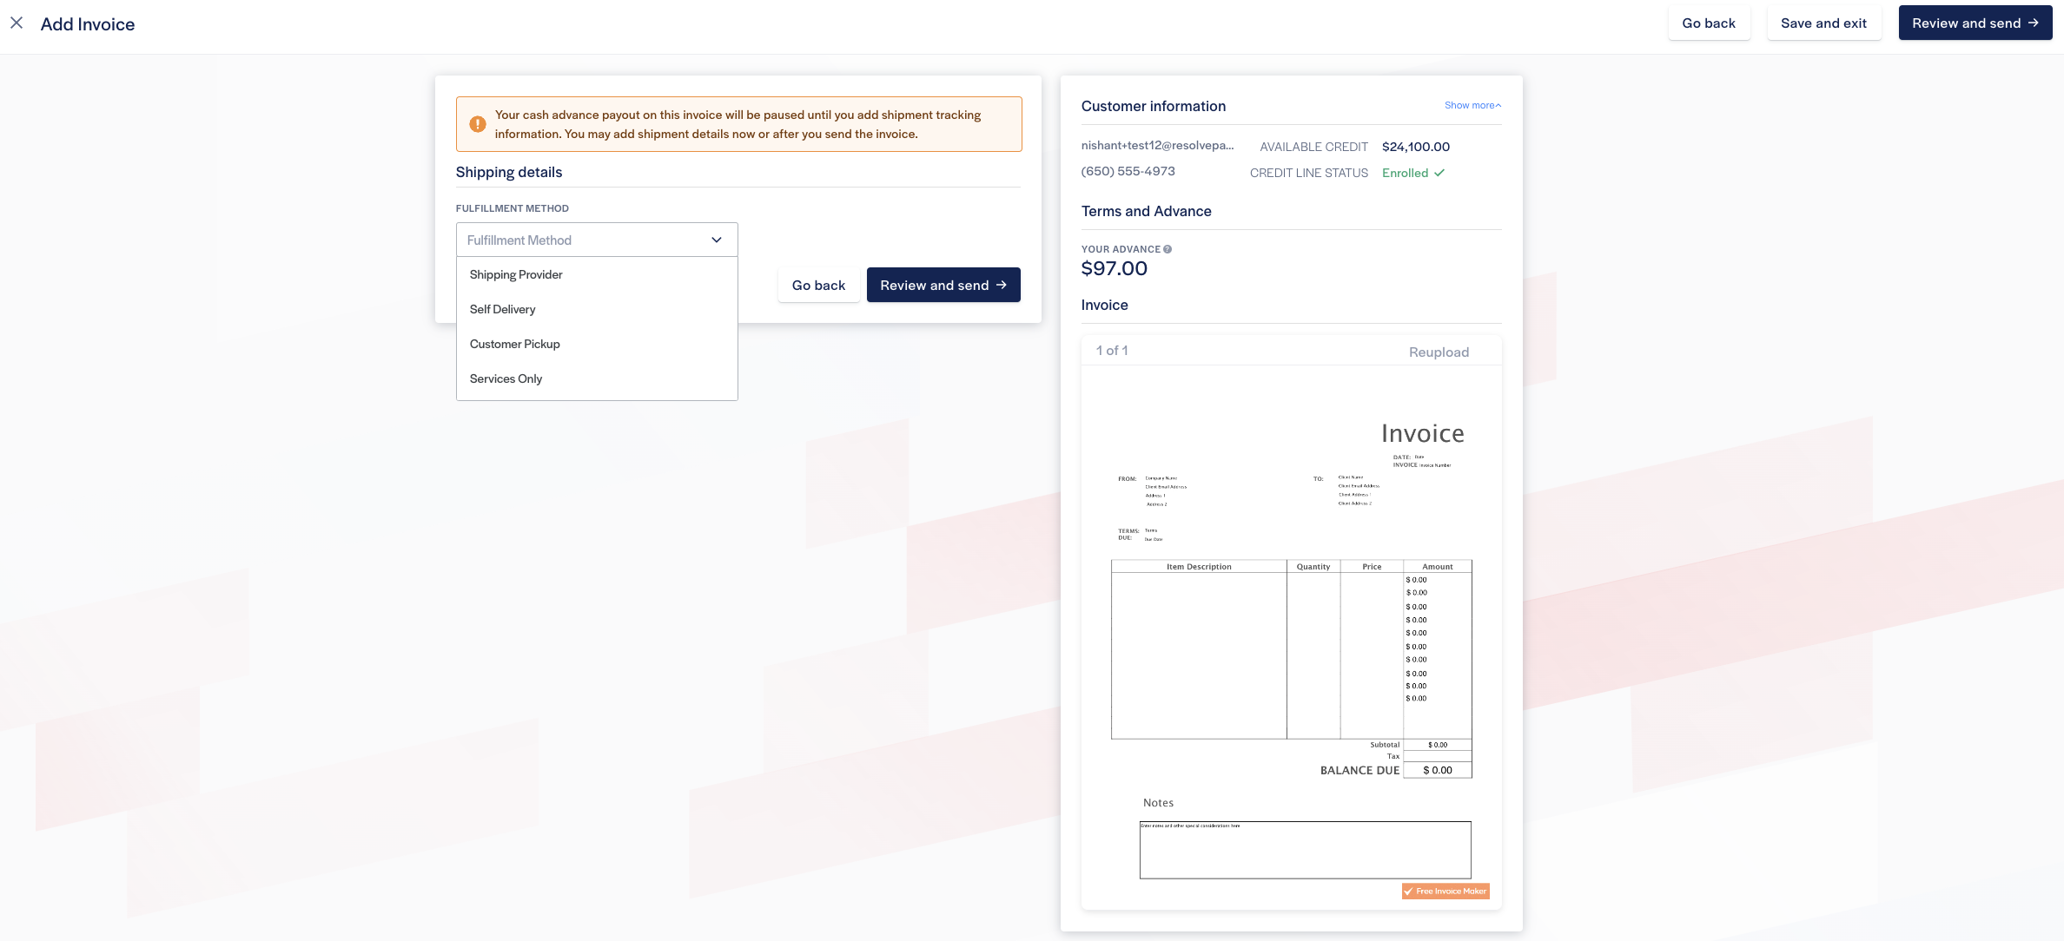2064x941 pixels.
Task: Click Save and exit button
Action: 1823,23
